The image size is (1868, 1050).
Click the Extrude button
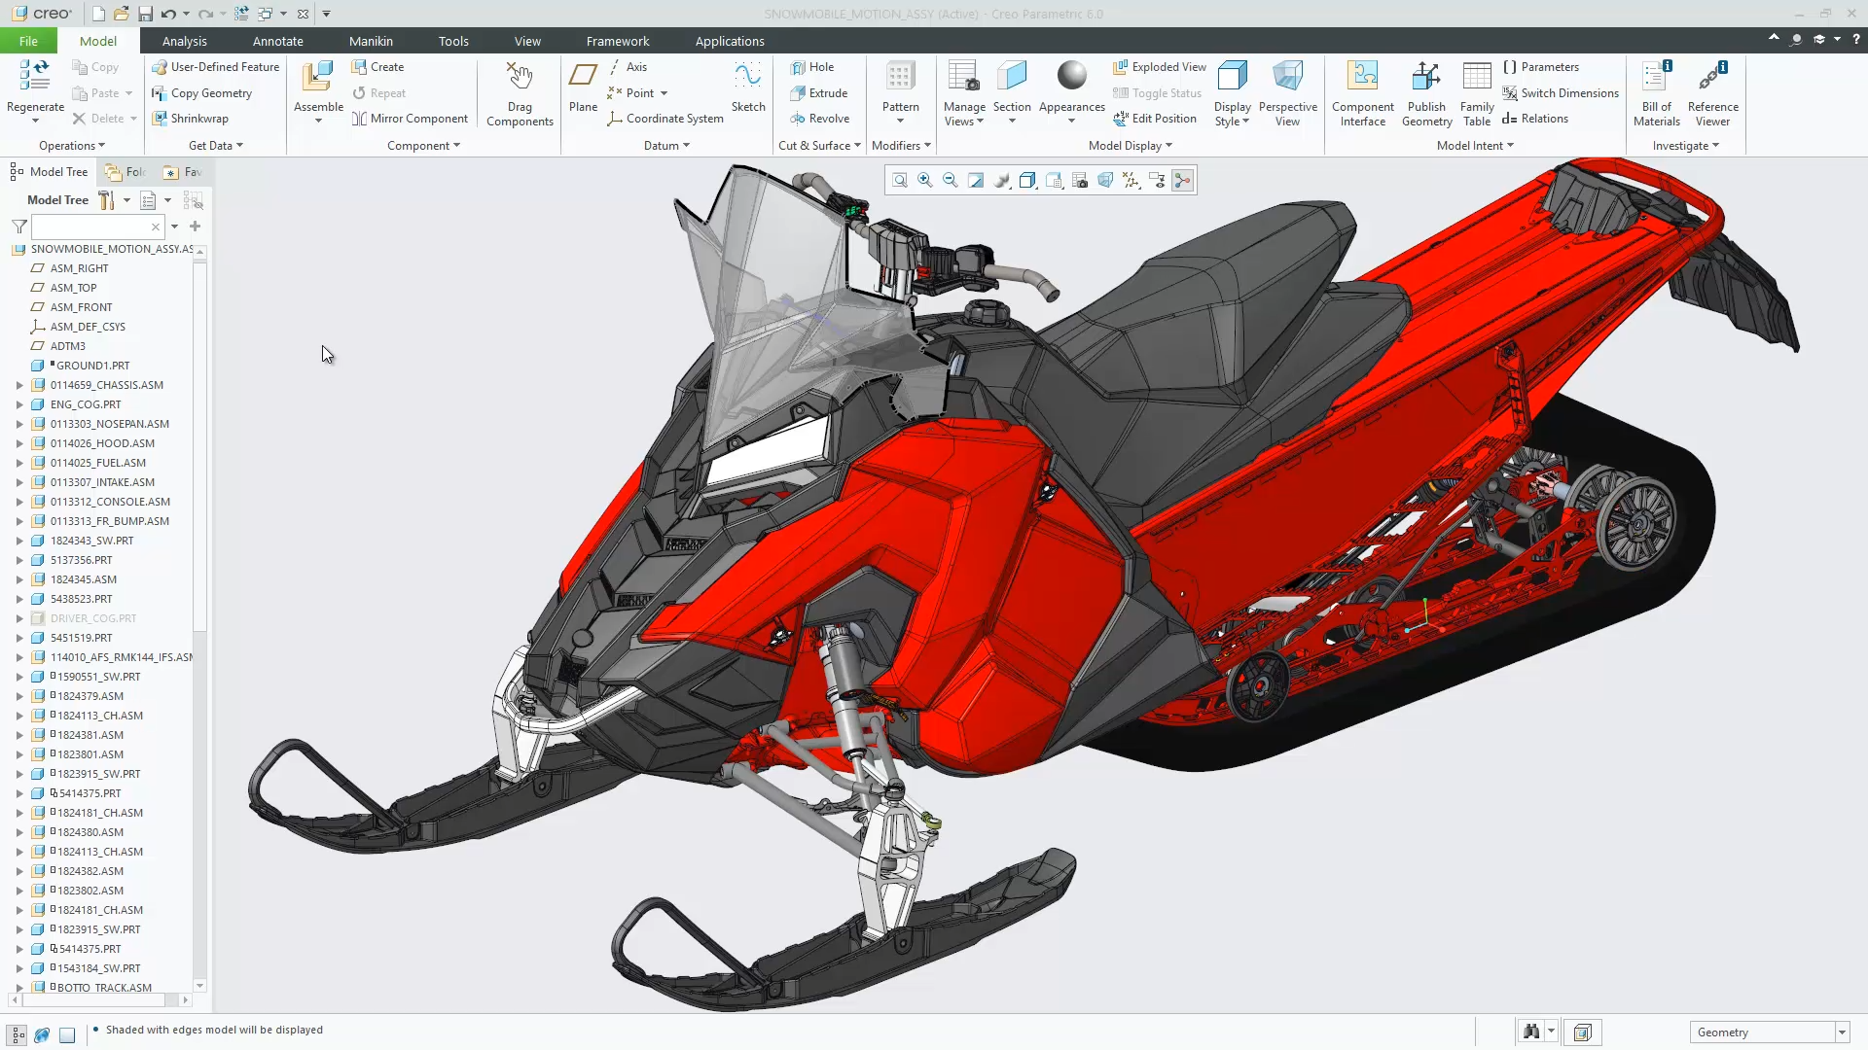[818, 93]
